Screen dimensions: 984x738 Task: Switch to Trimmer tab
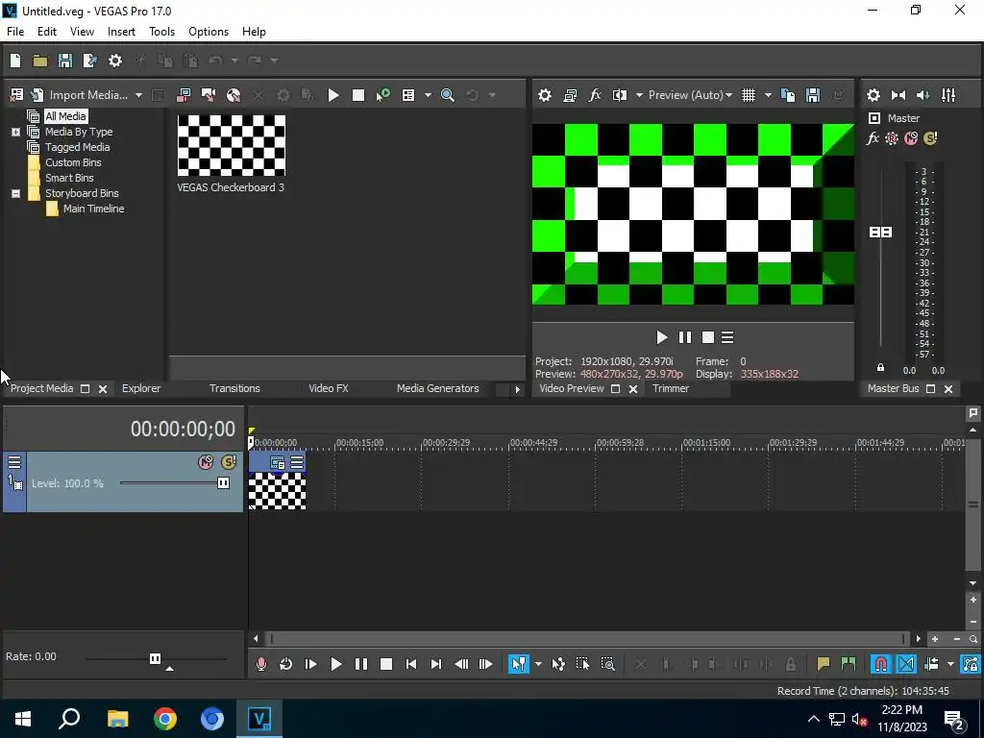click(x=670, y=388)
